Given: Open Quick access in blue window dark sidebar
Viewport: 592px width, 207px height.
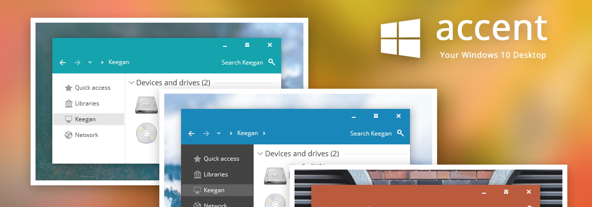Looking at the screenshot, I should click(x=217, y=159).
